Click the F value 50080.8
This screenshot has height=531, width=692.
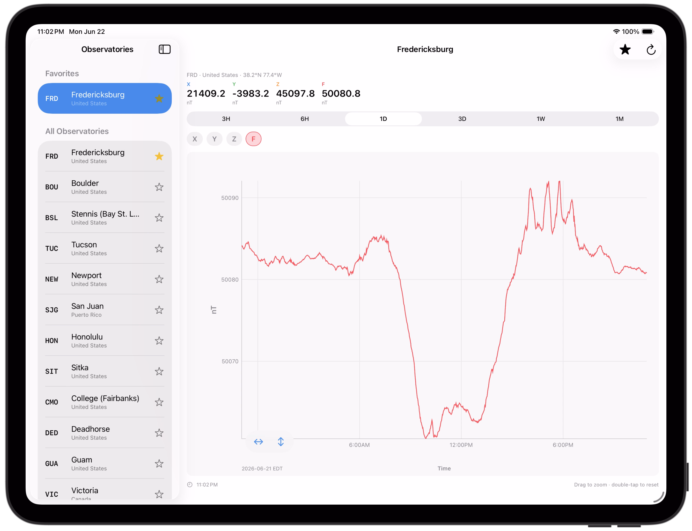(341, 94)
